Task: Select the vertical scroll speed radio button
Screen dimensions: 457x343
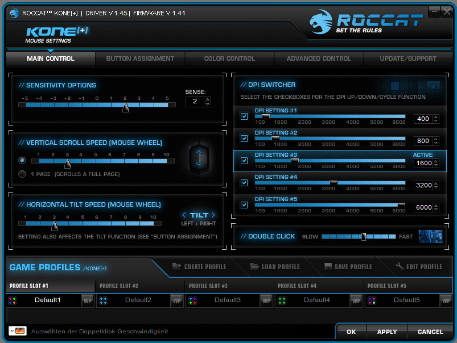Action: click(x=22, y=160)
